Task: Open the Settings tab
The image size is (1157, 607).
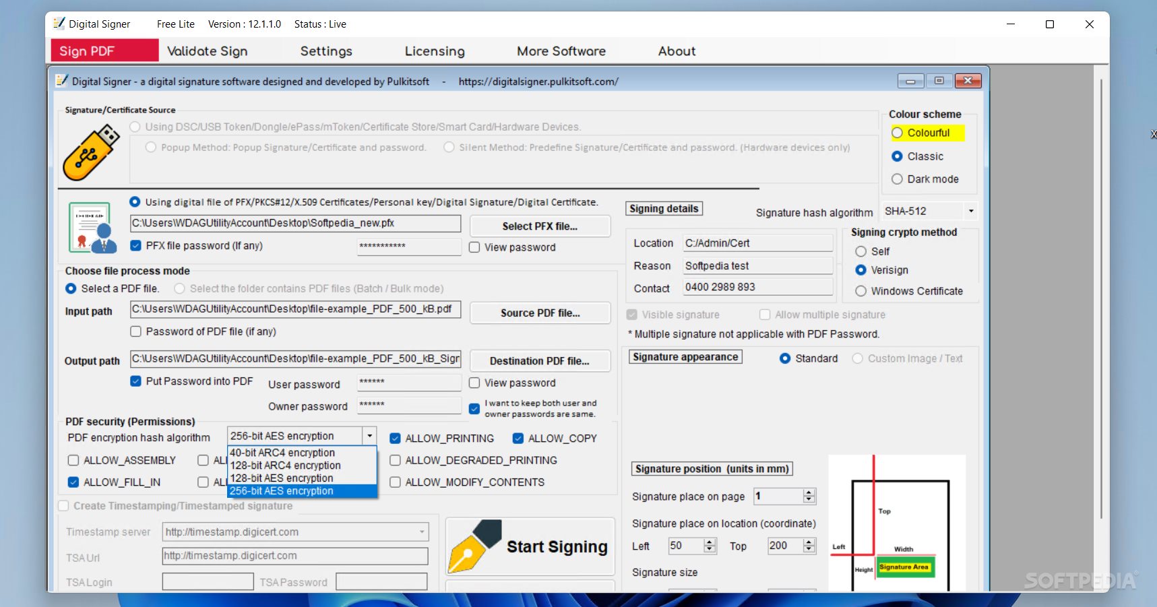Action: tap(326, 51)
